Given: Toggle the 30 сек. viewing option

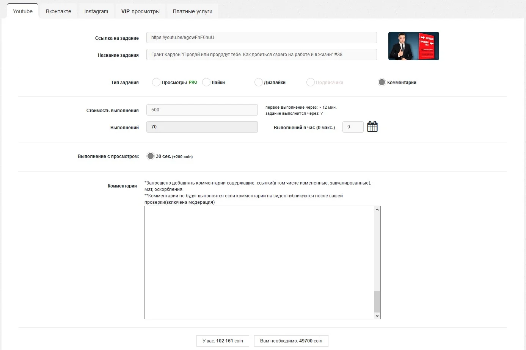Looking at the screenshot, I should pos(151,156).
